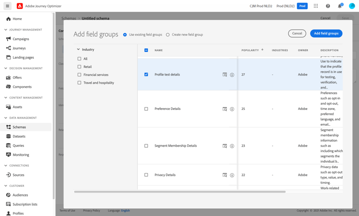The height and width of the screenshot is (216, 359).
Task: Preview the Profile test details field group
Action: 224,75
